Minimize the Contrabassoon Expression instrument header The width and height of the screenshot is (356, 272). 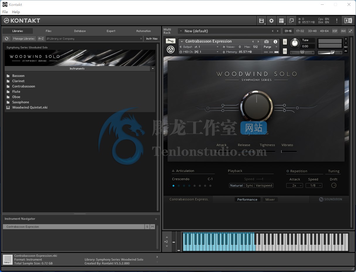(x=346, y=43)
